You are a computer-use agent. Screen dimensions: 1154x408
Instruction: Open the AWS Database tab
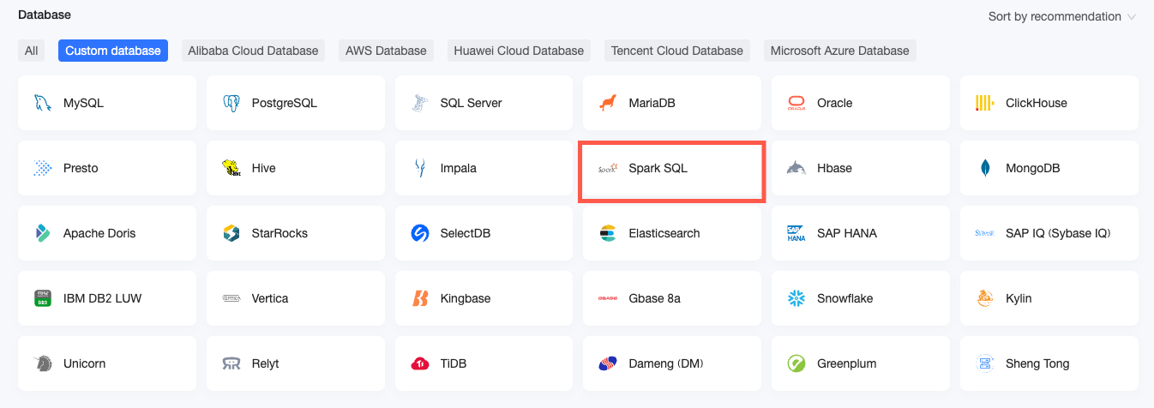pos(386,51)
